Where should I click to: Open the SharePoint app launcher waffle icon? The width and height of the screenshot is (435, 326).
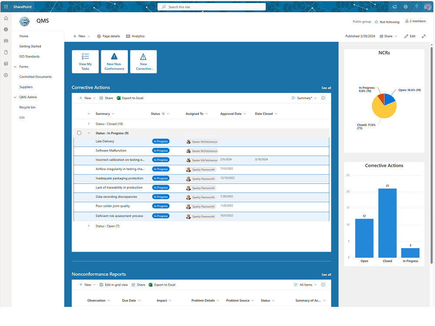click(x=5, y=6)
